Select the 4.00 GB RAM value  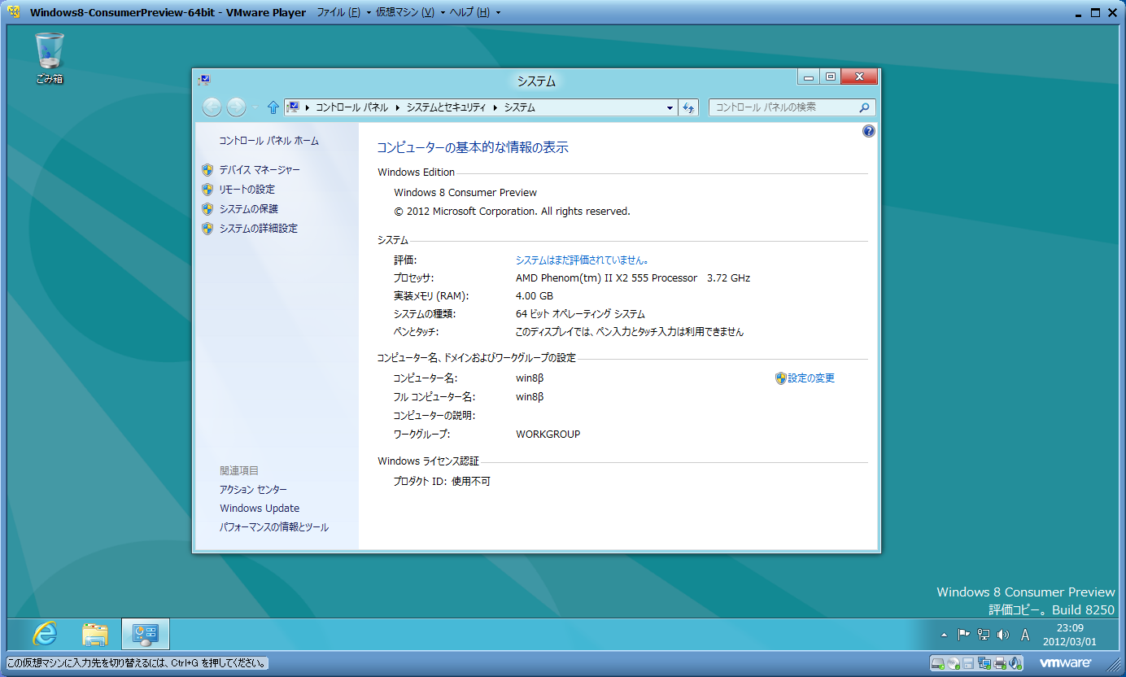pyautogui.click(x=535, y=296)
